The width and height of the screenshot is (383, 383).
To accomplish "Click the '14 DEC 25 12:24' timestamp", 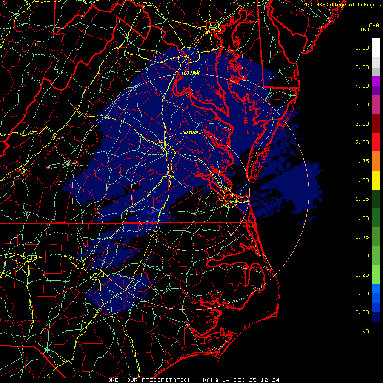I will [x=252, y=380].
